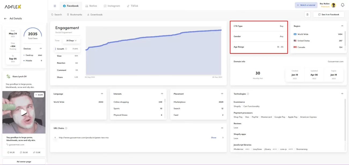Click the Apple Pay payment processor entry

293,117
